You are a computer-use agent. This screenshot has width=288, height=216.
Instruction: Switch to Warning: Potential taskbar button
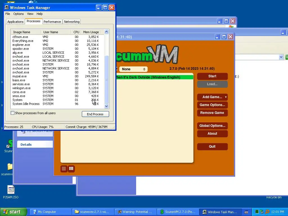[x=135, y=212]
